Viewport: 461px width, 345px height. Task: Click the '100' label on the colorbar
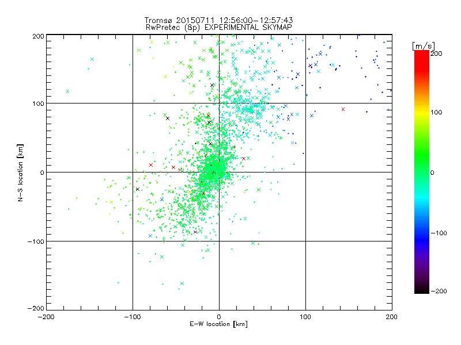tap(436, 112)
